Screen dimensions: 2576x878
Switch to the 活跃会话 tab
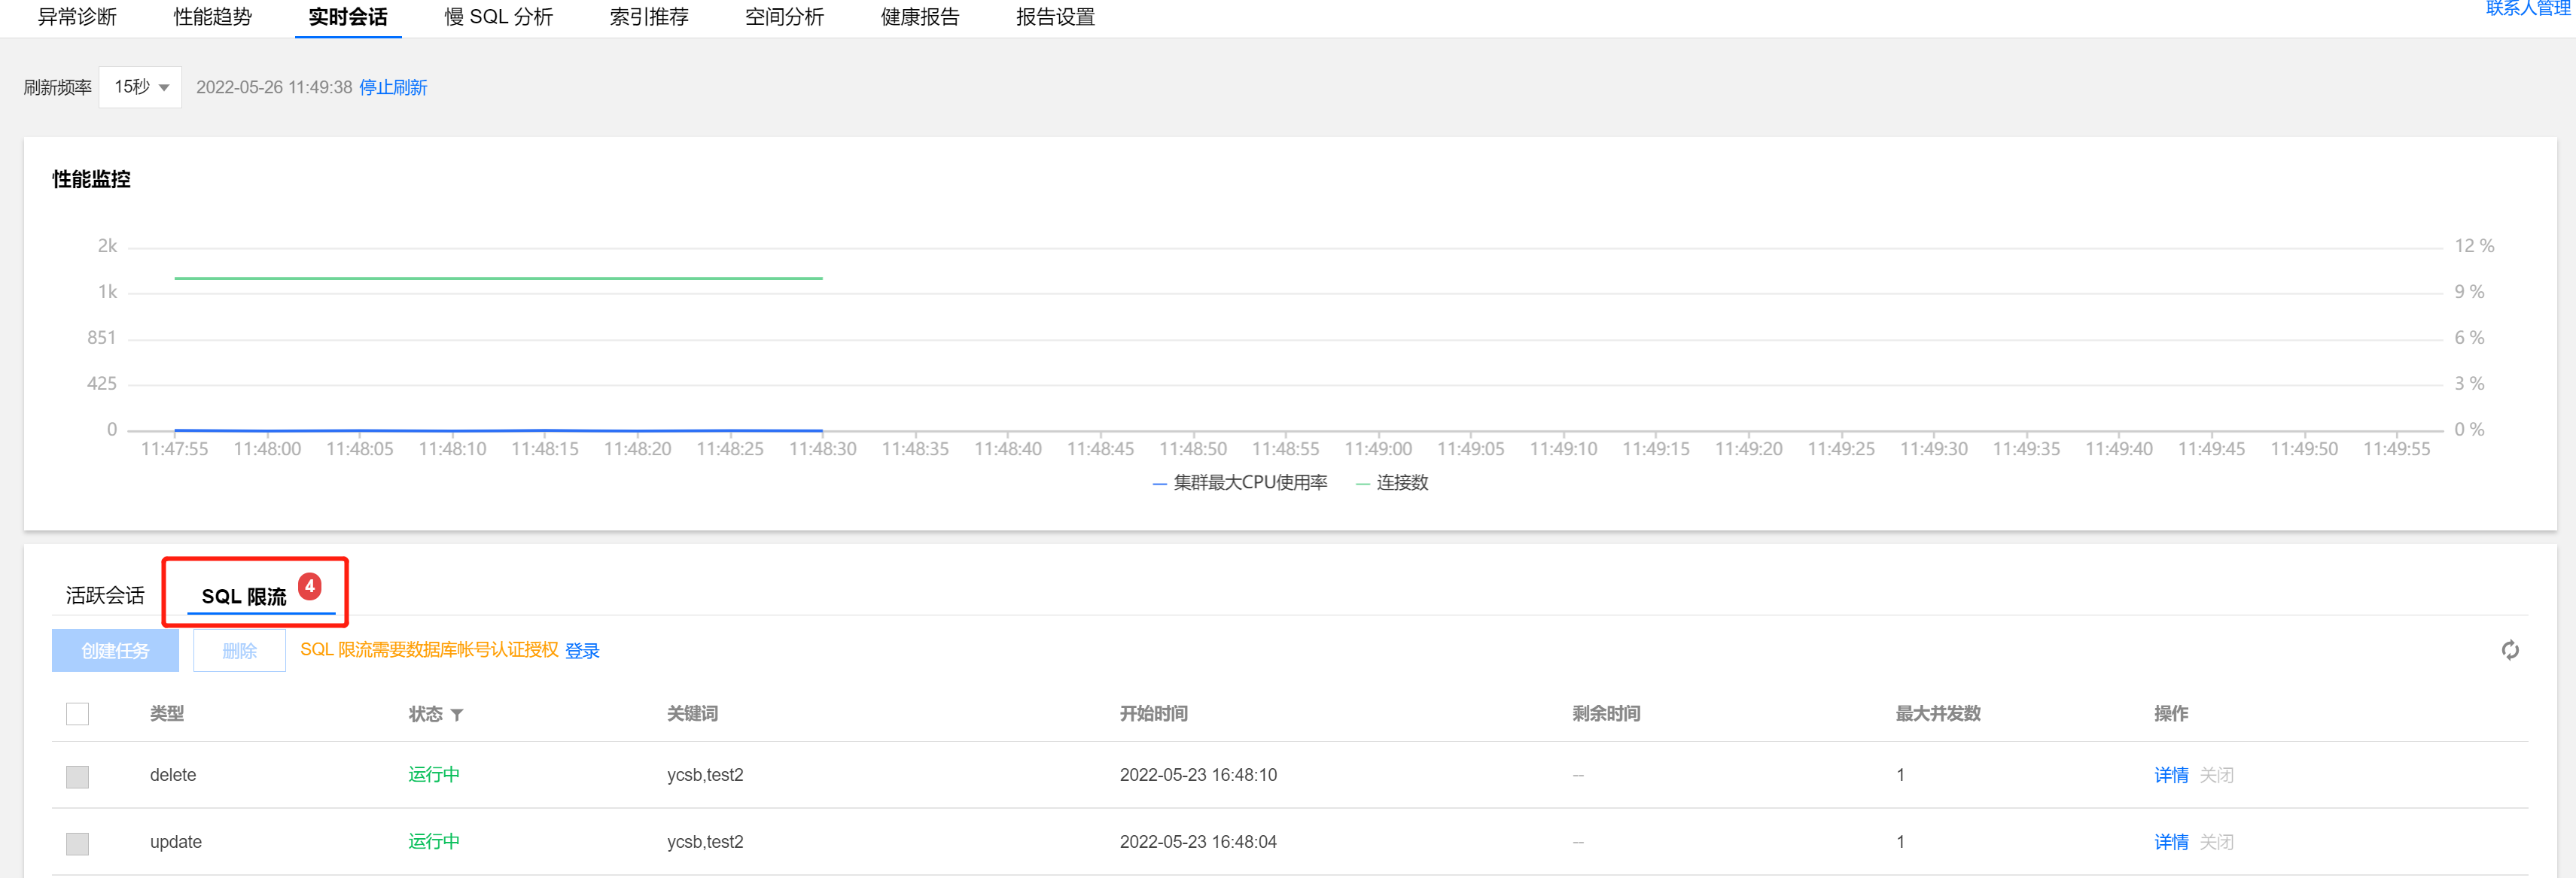[105, 596]
